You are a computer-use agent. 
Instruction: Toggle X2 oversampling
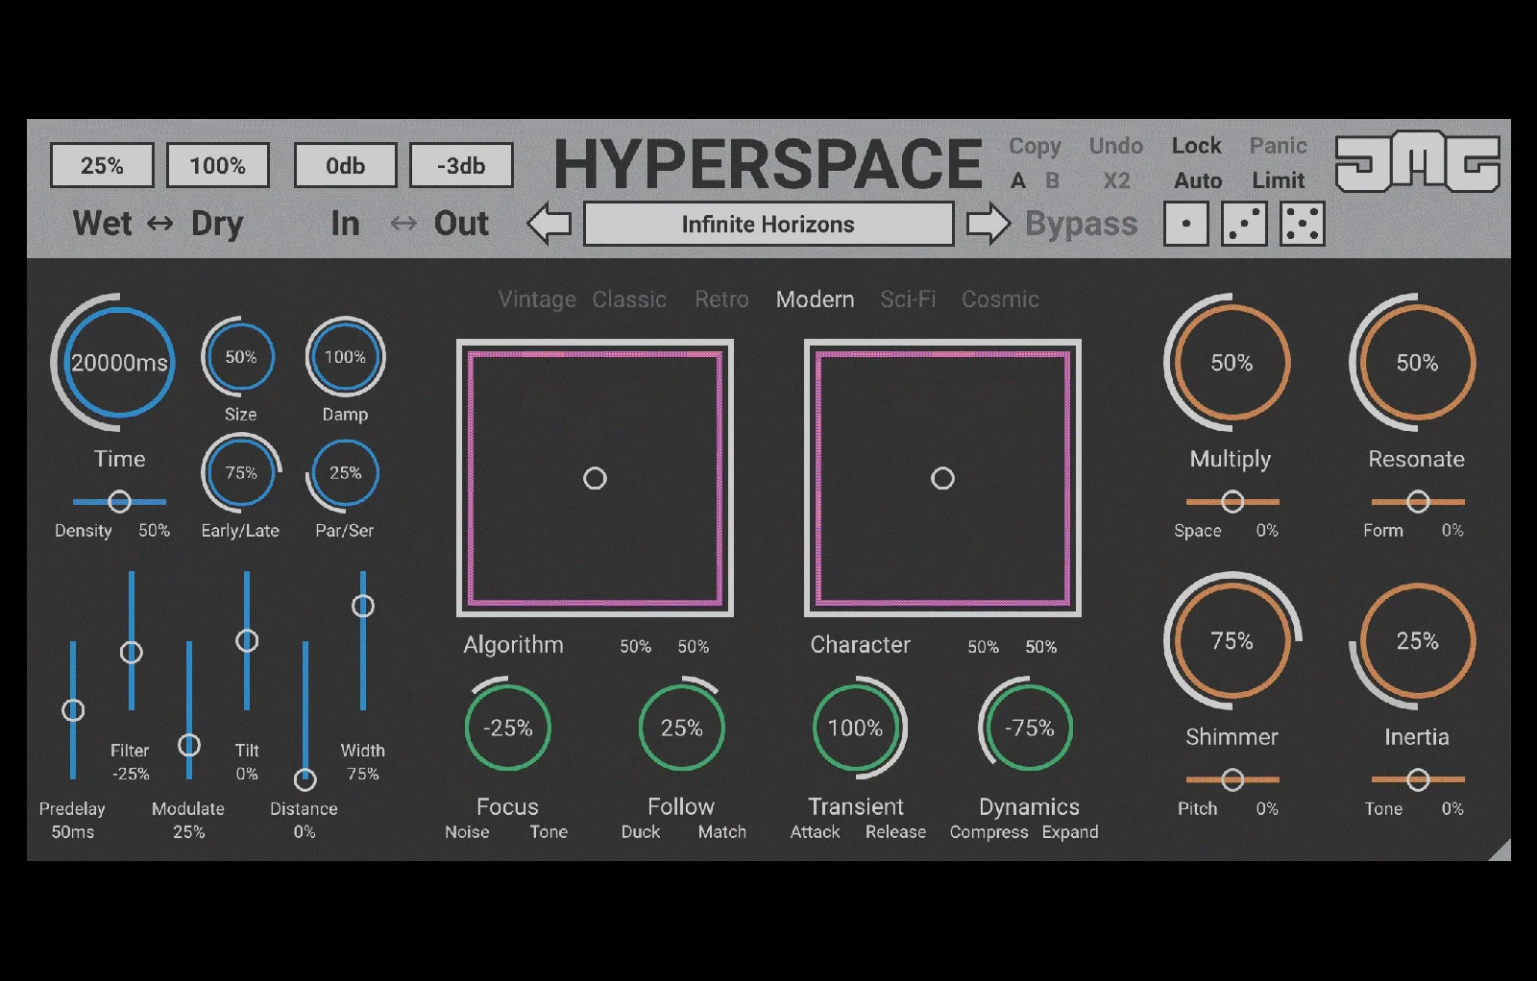tap(1116, 180)
